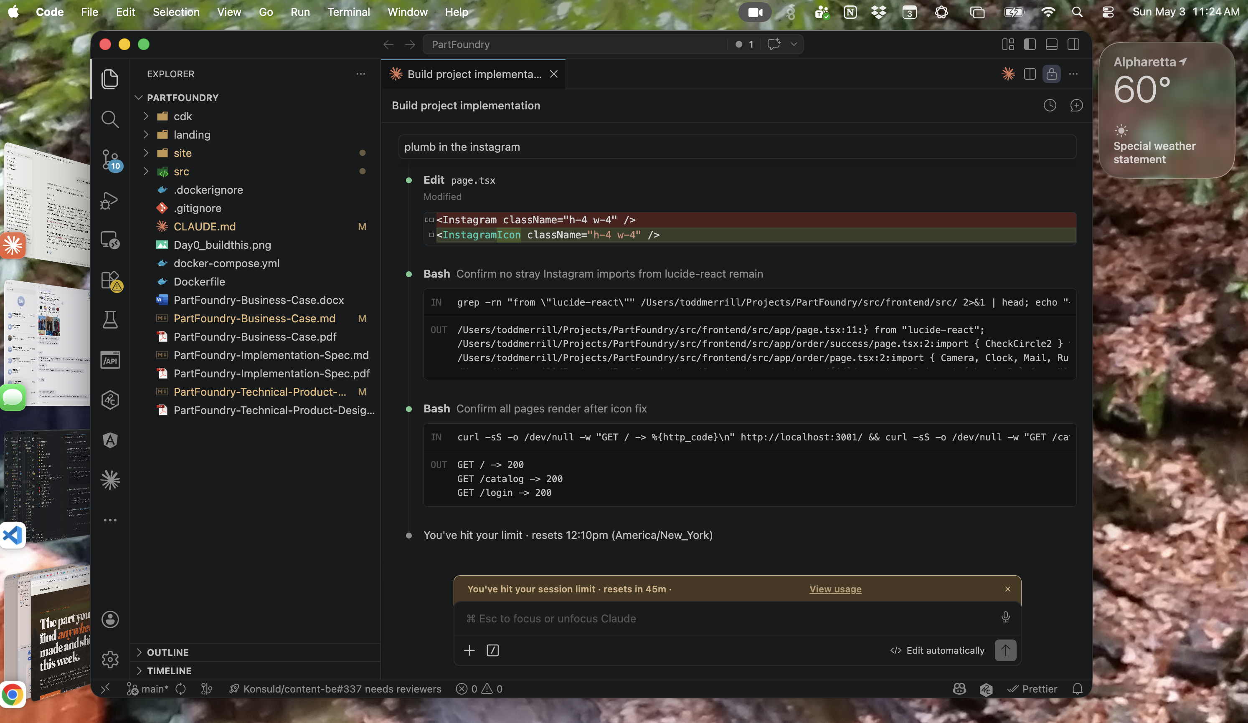This screenshot has width=1248, height=723.
Task: Show additional activity bar views
Action: point(110,520)
